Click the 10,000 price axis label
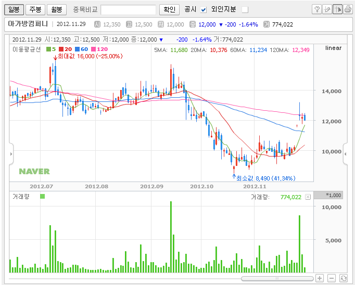Image resolution: width=355 pixels, height=285 pixels. coord(332,151)
